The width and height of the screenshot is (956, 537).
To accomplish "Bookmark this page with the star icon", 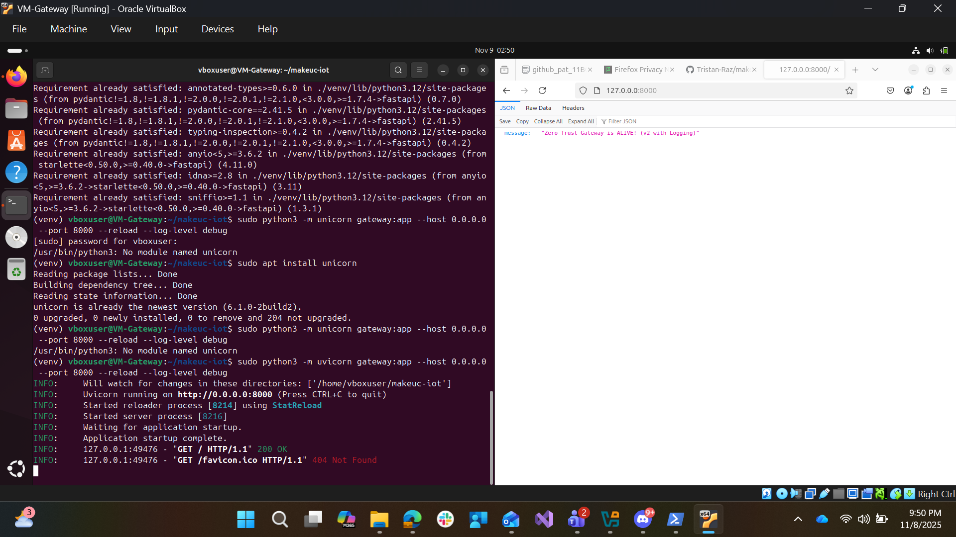I will point(849,90).
